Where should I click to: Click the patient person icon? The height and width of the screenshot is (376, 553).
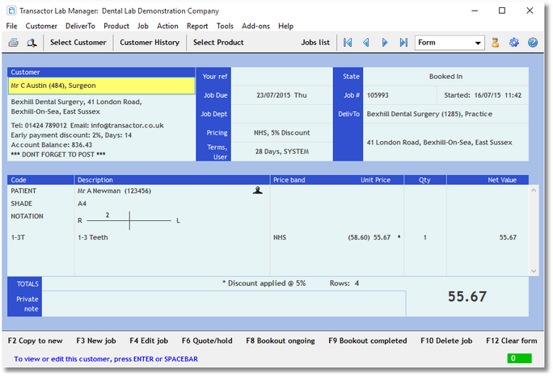click(x=258, y=190)
